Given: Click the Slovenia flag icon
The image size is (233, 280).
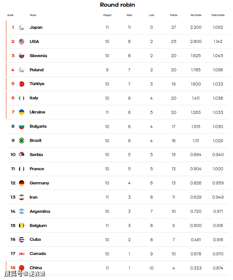Looking at the screenshot, I should (x=22, y=56).
